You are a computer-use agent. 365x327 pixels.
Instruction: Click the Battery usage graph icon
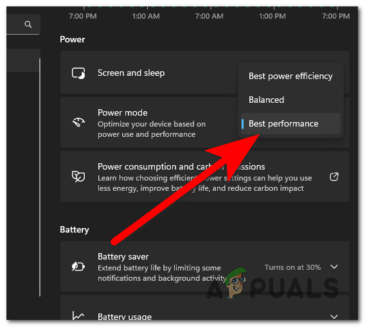(78, 315)
